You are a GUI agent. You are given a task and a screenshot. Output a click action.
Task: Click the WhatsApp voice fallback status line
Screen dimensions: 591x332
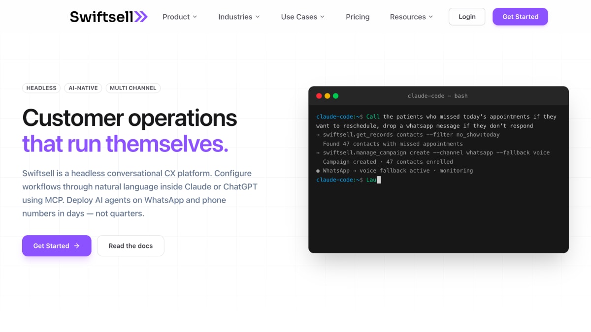click(x=394, y=171)
